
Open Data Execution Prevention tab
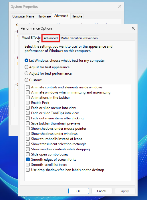pyautogui.click(x=79, y=38)
